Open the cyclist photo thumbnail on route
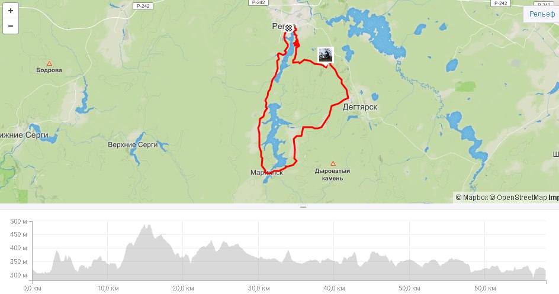Screen dimensions: 559x294 [326, 55]
